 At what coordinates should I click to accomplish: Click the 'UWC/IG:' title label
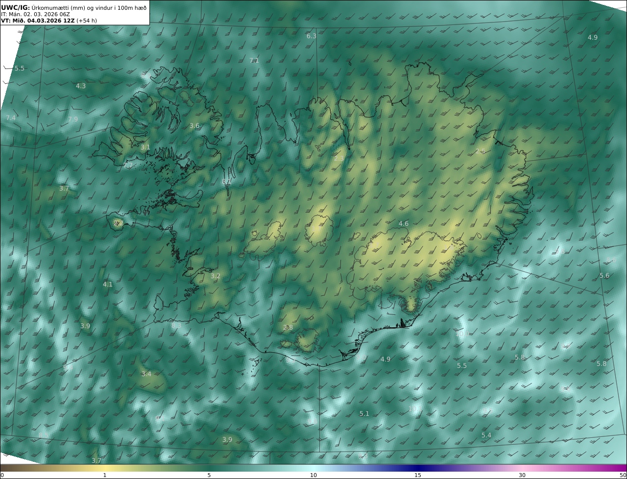click(x=16, y=8)
